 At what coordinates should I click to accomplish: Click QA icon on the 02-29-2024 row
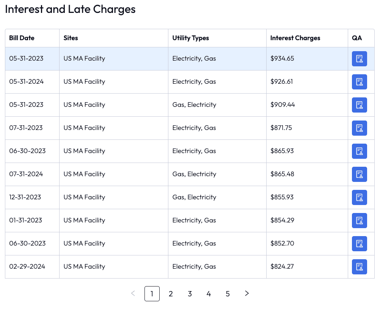click(x=360, y=266)
